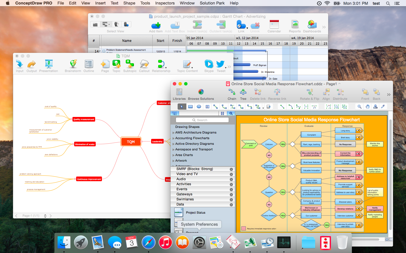Open Topic Content dropdown arrow
The image size is (406, 253).
point(192,68)
